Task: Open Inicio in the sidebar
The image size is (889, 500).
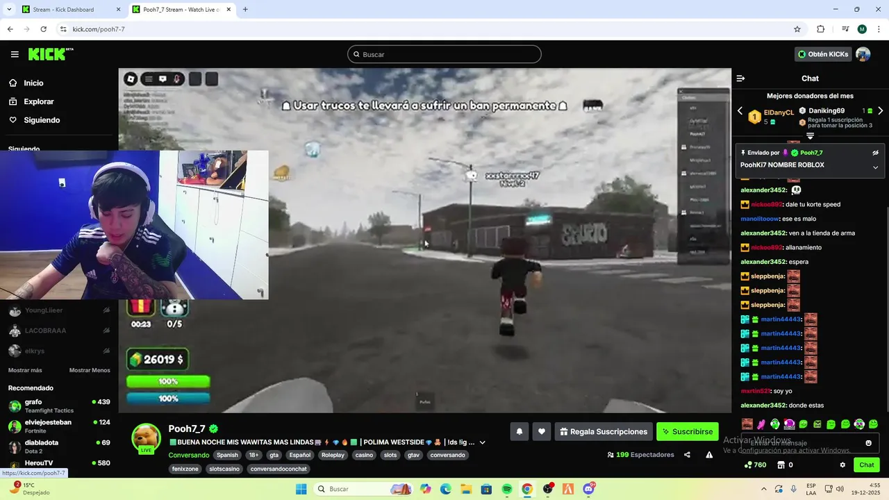Action: coord(33,83)
